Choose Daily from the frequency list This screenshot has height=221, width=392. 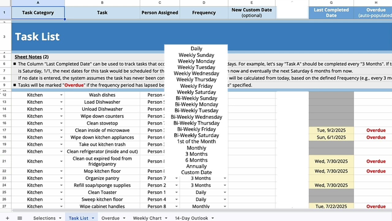click(196, 48)
